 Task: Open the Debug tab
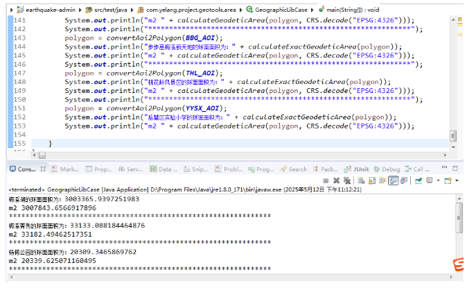[387, 169]
